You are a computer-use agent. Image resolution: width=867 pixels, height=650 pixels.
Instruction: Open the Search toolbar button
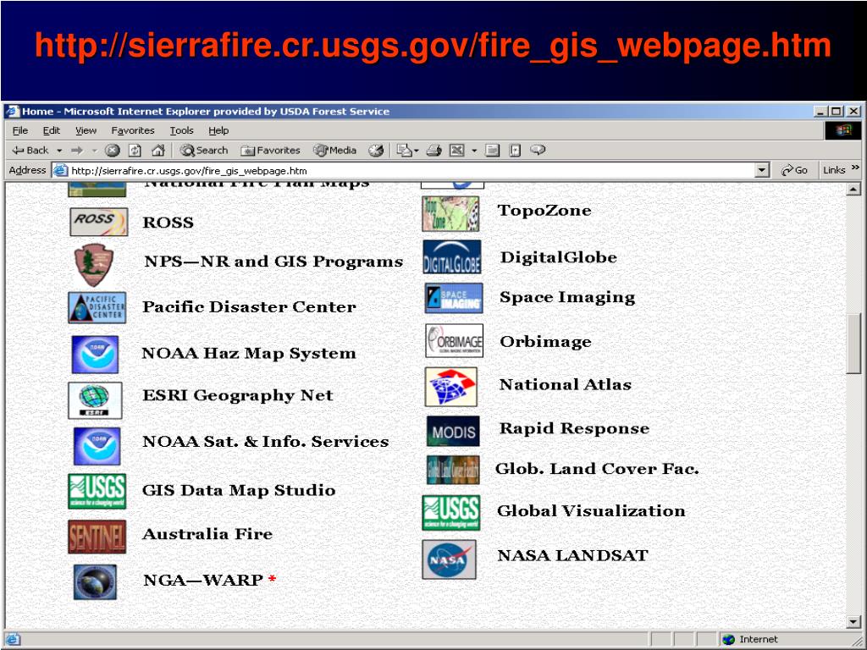point(204,151)
